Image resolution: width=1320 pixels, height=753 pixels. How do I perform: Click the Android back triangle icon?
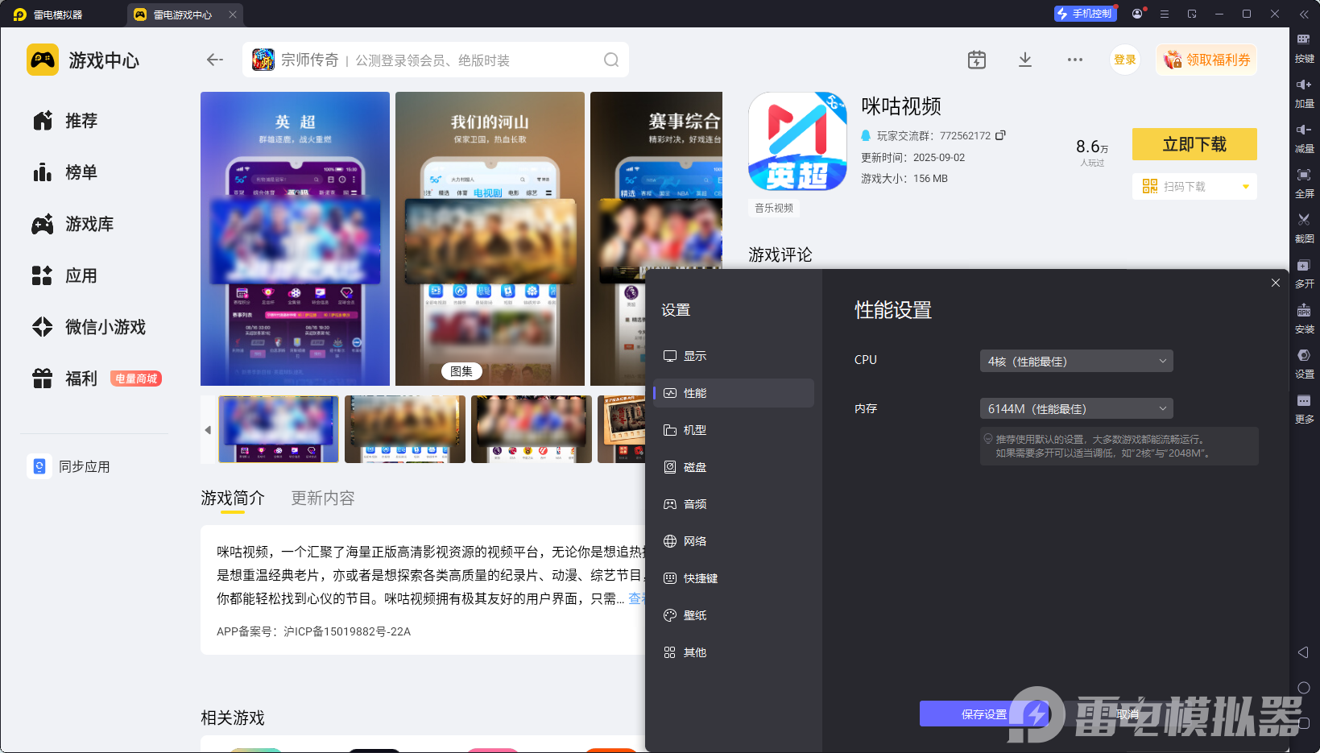[x=1303, y=652]
